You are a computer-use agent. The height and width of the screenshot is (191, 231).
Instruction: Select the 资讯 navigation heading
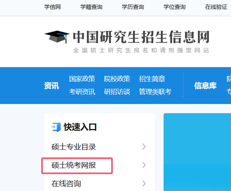click(51, 86)
